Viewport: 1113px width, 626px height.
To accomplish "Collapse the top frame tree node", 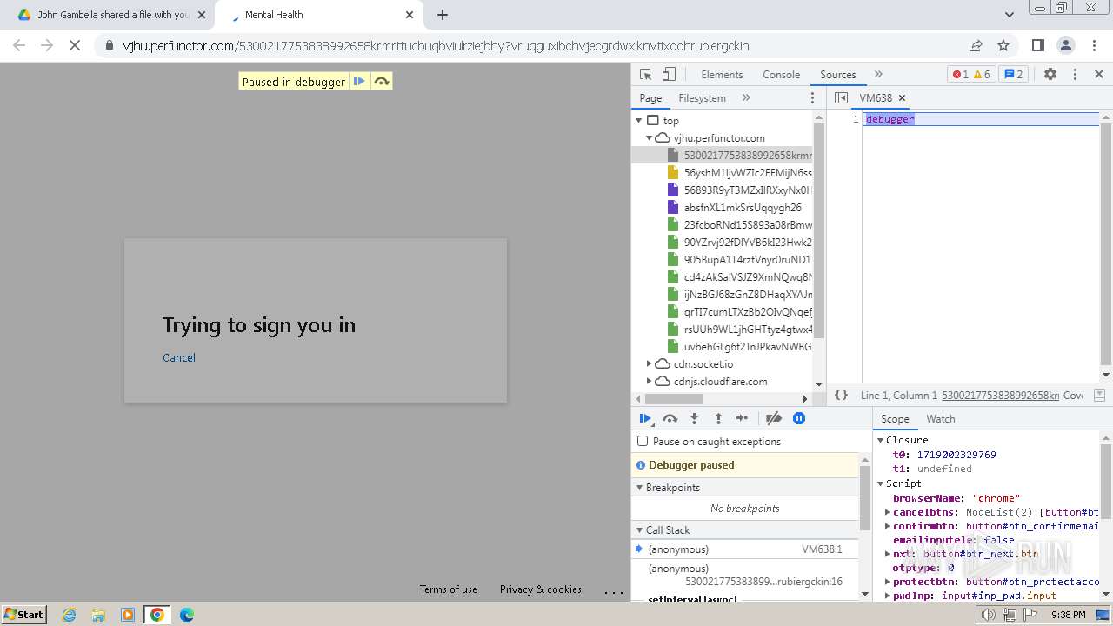I will click(x=639, y=120).
